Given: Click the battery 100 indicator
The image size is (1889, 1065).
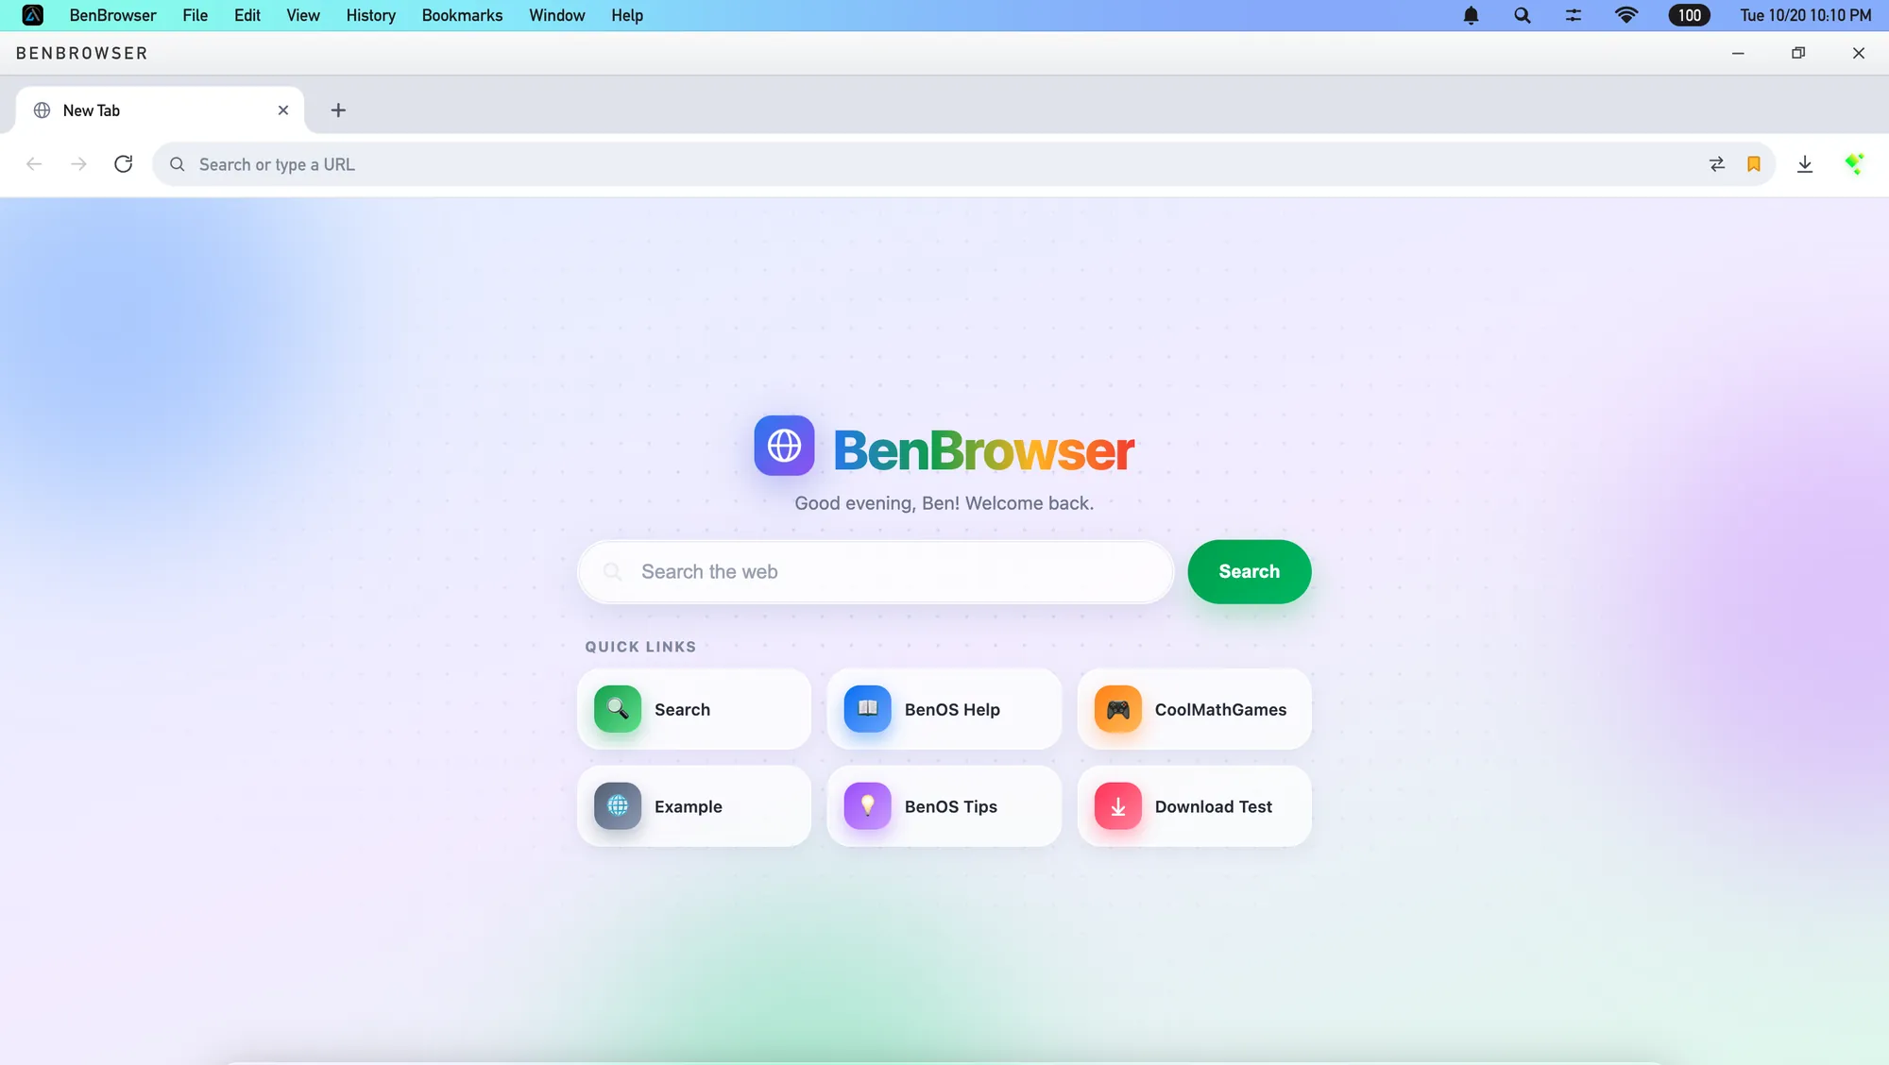Looking at the screenshot, I should pyautogui.click(x=1690, y=15).
